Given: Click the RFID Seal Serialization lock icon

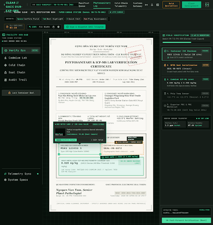Looking at the screenshot, I should 165,65.
